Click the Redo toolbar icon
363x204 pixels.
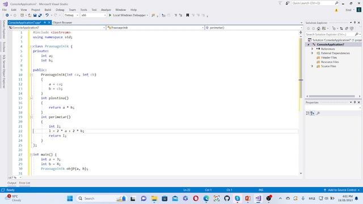tap(56, 15)
